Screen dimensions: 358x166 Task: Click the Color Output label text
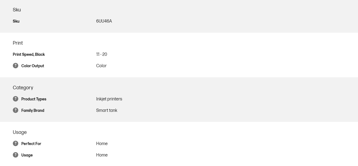pos(32,66)
